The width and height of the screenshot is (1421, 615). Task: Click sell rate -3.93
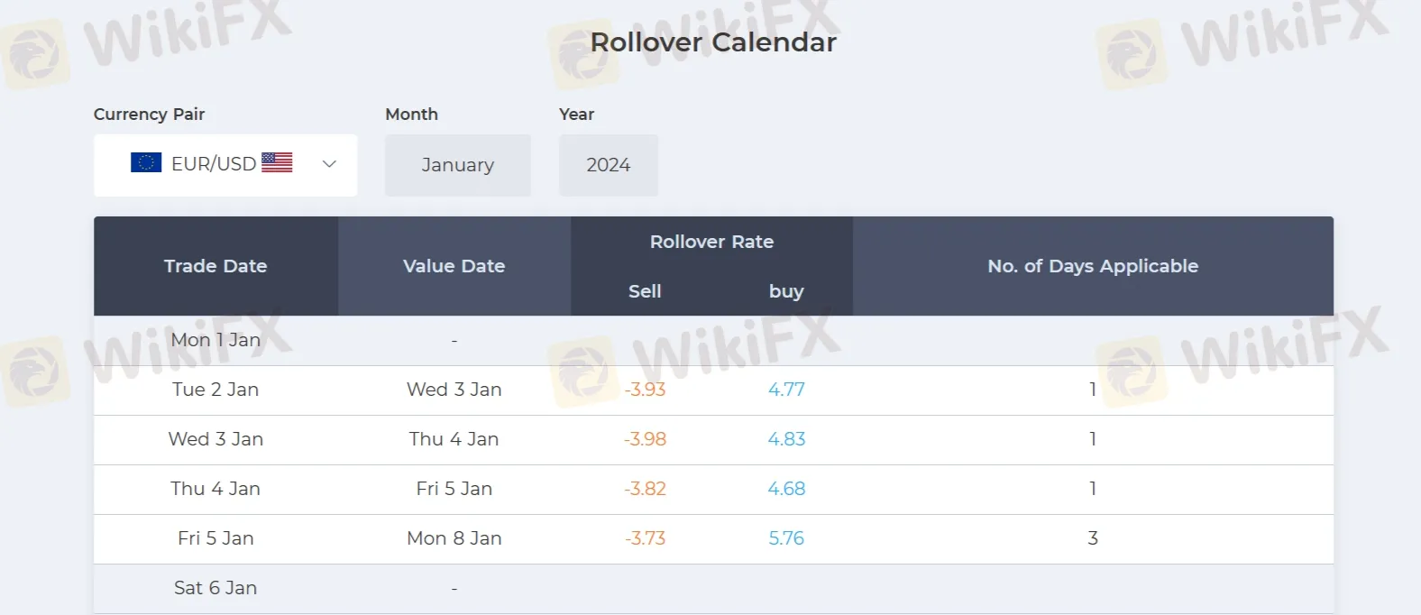point(645,390)
